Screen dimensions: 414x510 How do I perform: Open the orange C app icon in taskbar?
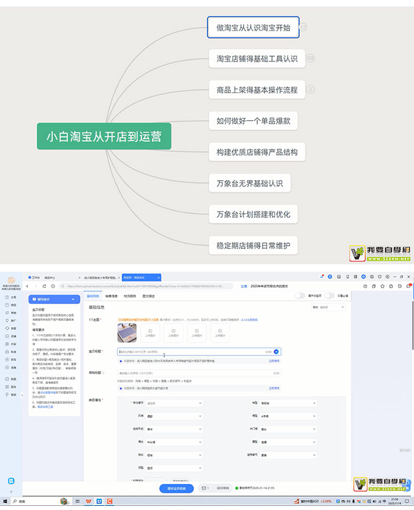click(110, 501)
